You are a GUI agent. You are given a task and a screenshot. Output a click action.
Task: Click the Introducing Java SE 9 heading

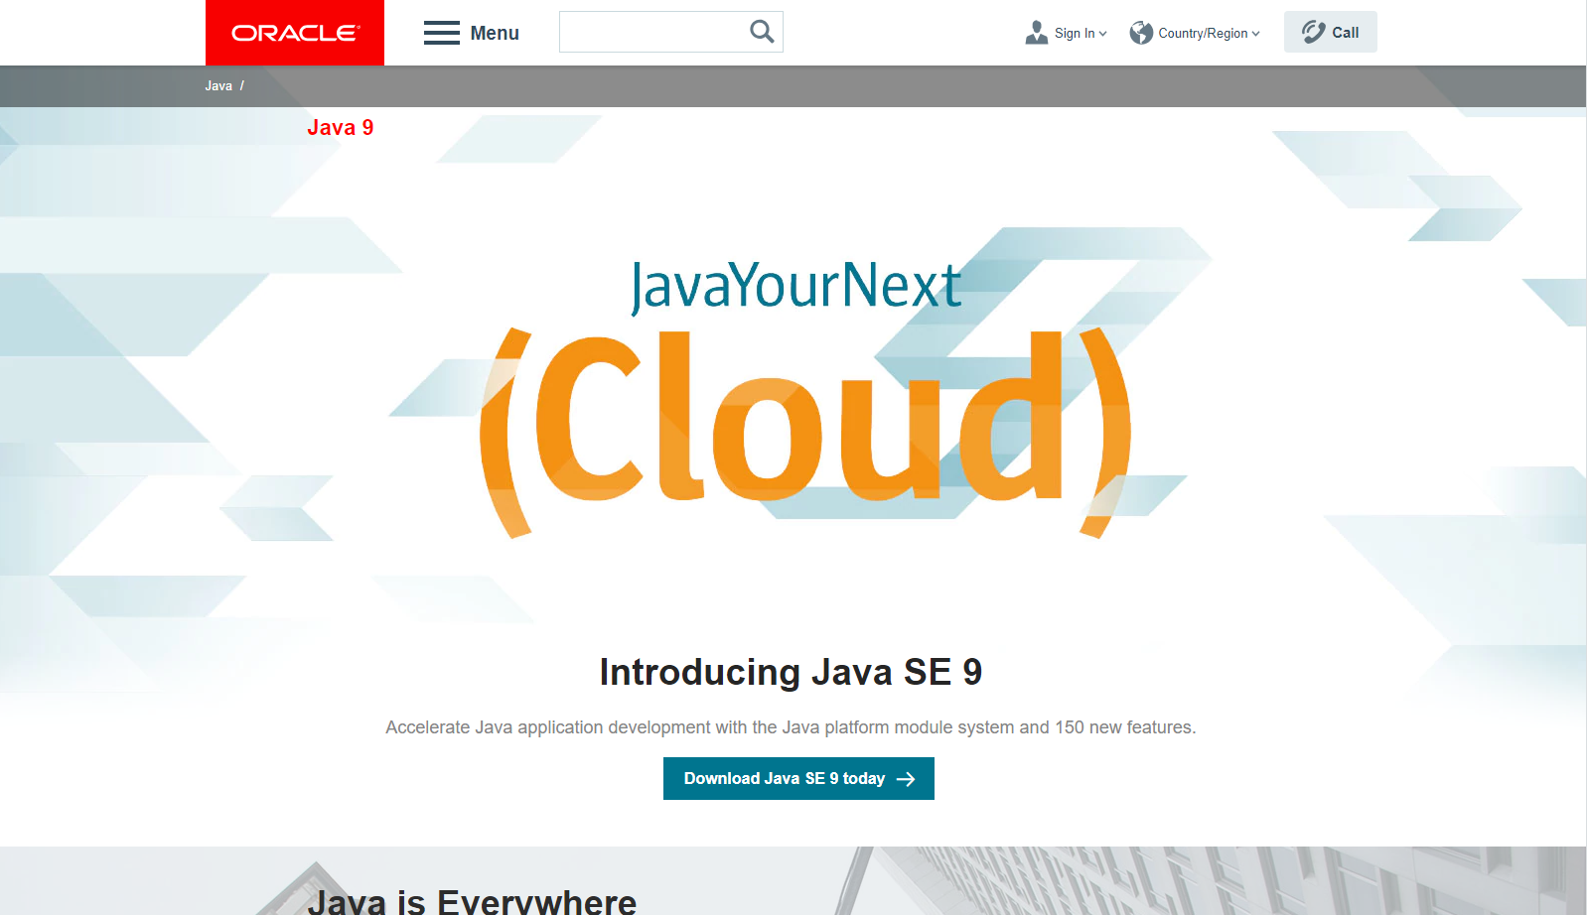click(791, 672)
